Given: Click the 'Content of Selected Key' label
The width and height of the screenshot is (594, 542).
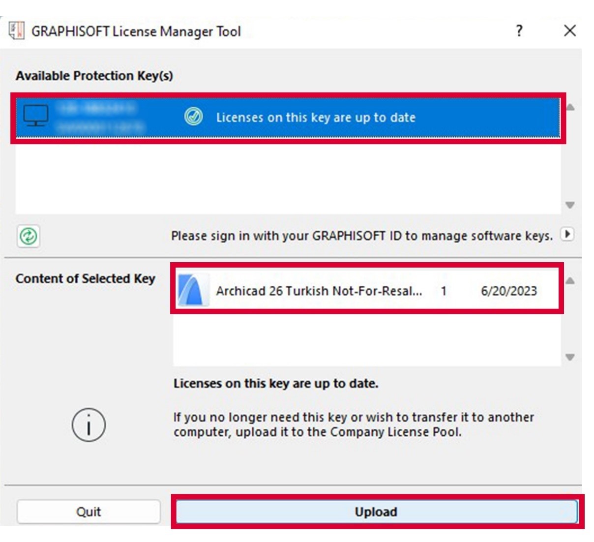Looking at the screenshot, I should pos(86,278).
